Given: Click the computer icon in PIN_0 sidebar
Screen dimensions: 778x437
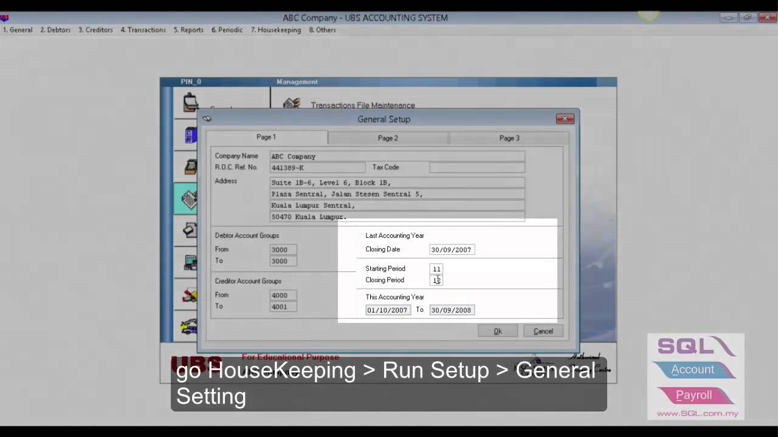Looking at the screenshot, I should click(191, 263).
